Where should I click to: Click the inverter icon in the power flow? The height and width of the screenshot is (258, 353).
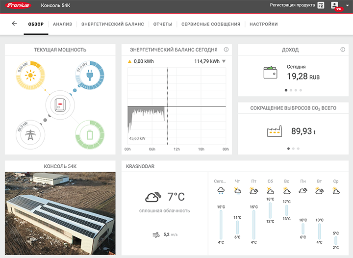pos(60,105)
